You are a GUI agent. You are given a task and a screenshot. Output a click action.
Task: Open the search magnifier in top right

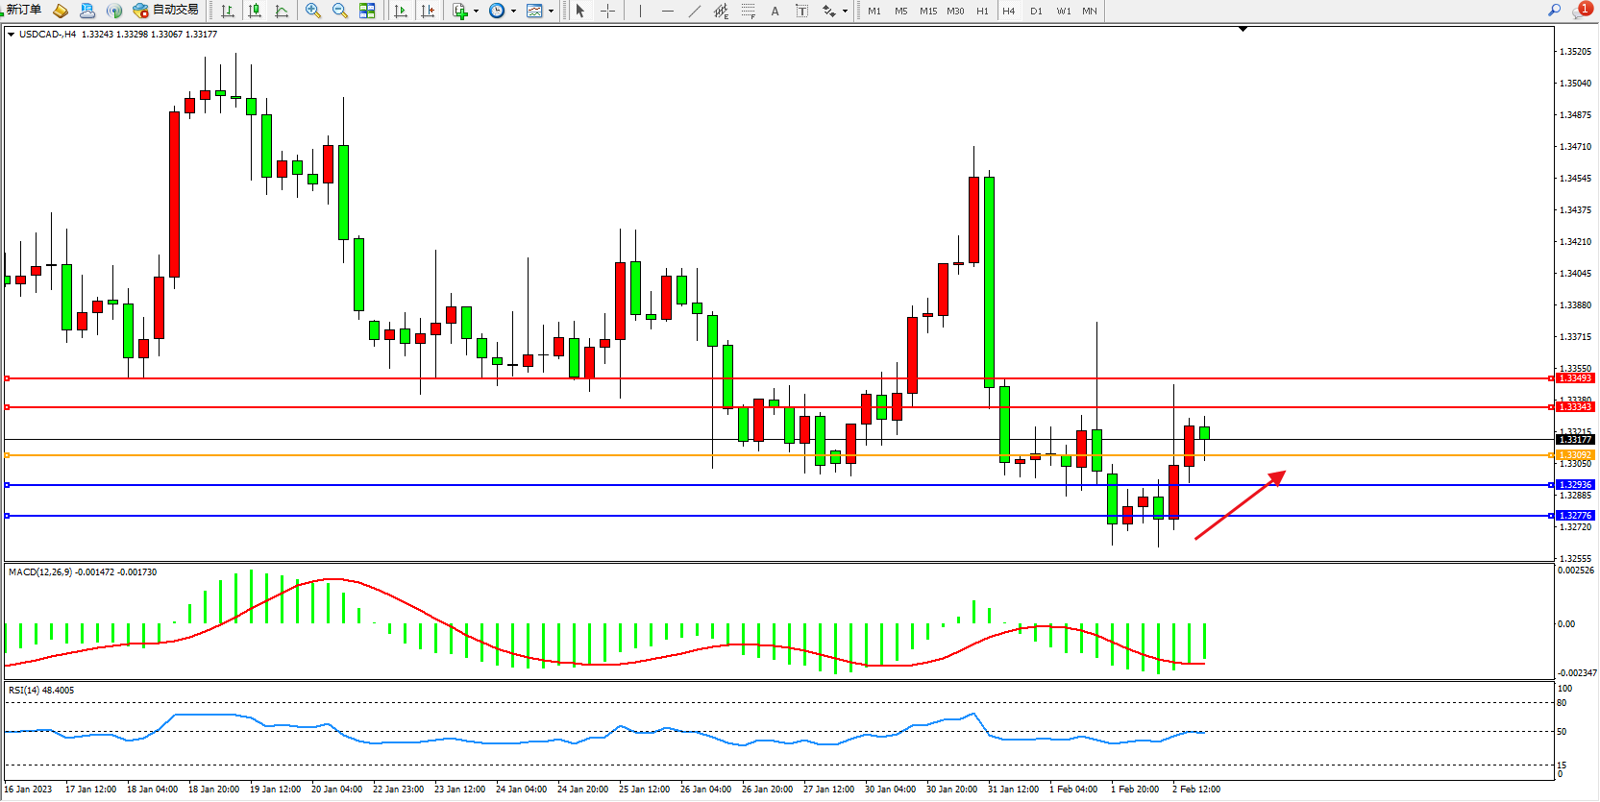point(1554,10)
